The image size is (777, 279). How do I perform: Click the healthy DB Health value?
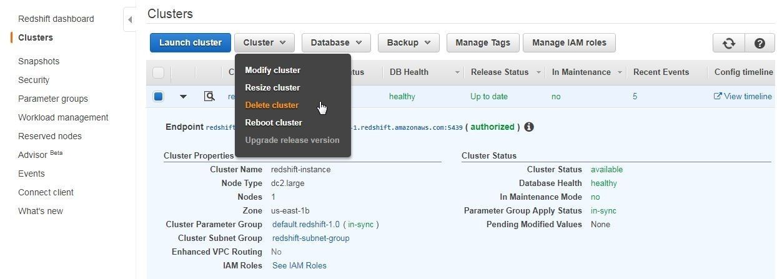click(402, 96)
